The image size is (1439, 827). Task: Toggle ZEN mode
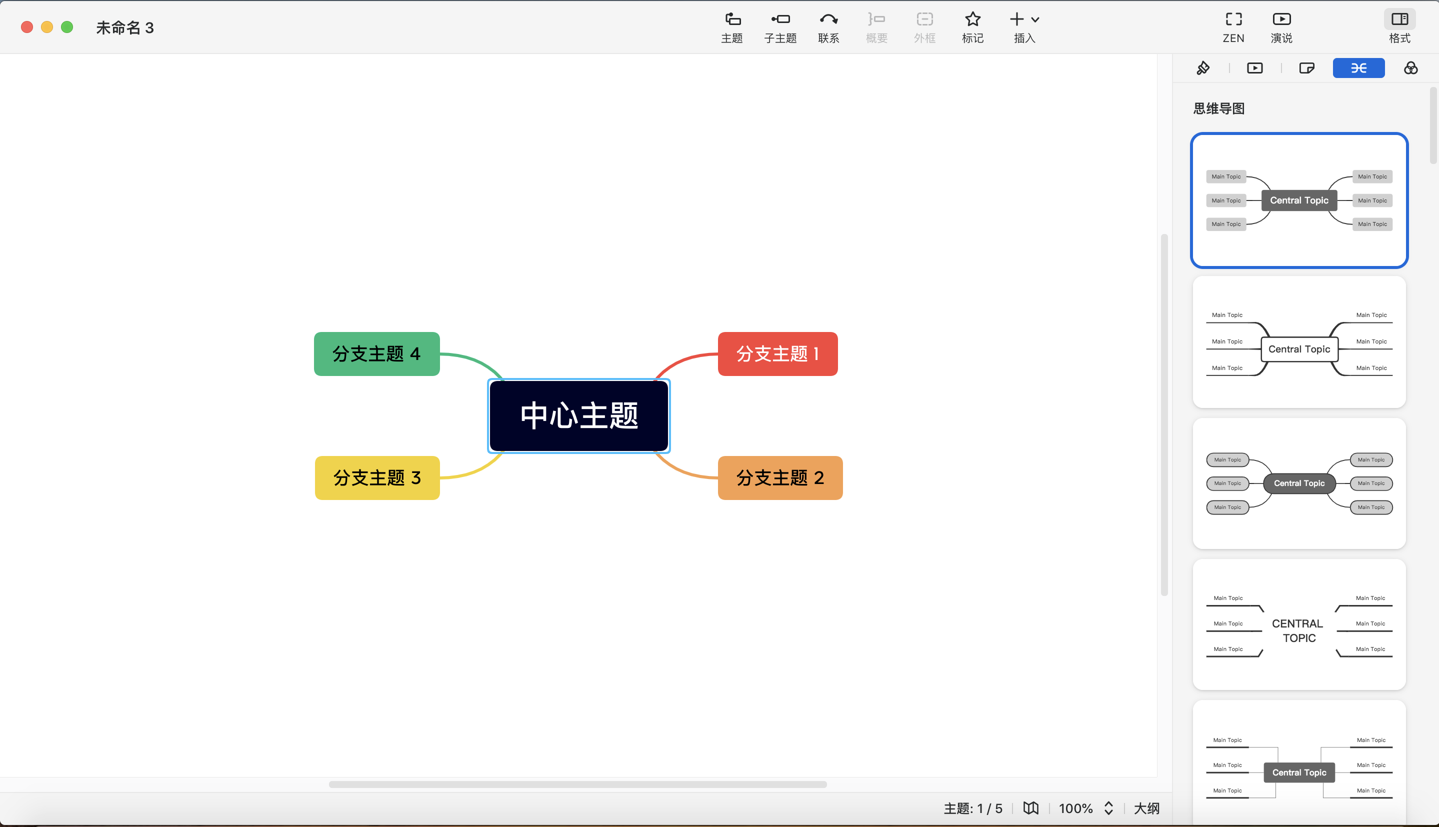[1233, 26]
